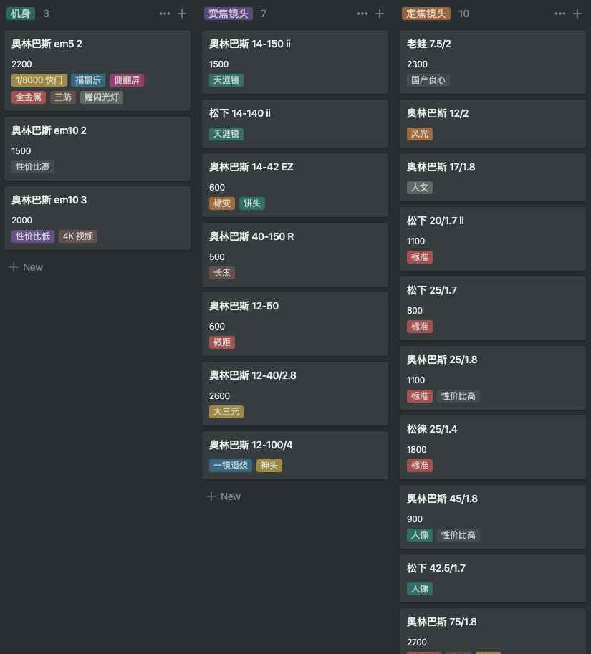Click New below the 机身 cards
Screen dimensions: 591x654
[26, 267]
